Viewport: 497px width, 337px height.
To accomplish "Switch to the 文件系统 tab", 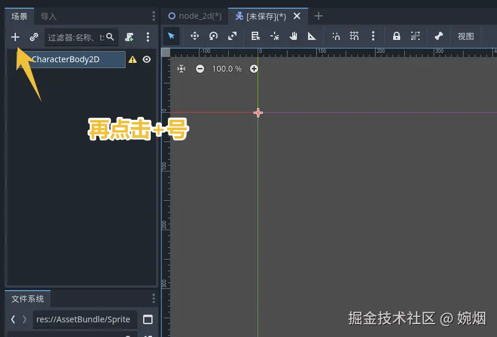I will [x=28, y=299].
